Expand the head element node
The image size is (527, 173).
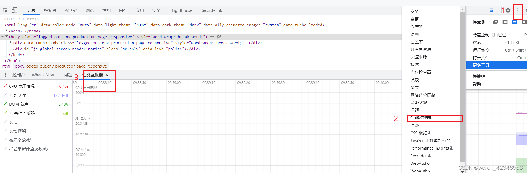tap(7, 31)
